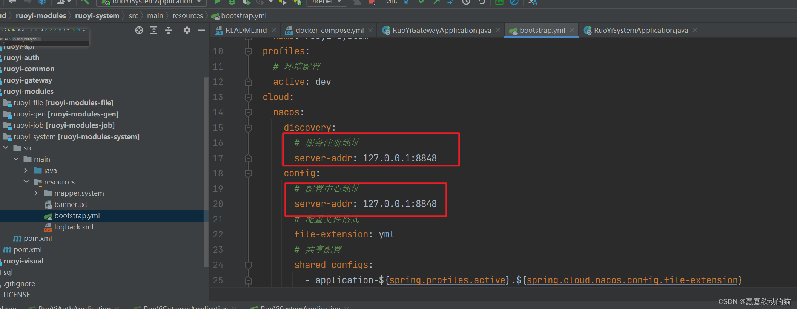This screenshot has height=309, width=797.
Task: Close the bootstrap.yml editor tab
Action: [x=572, y=30]
